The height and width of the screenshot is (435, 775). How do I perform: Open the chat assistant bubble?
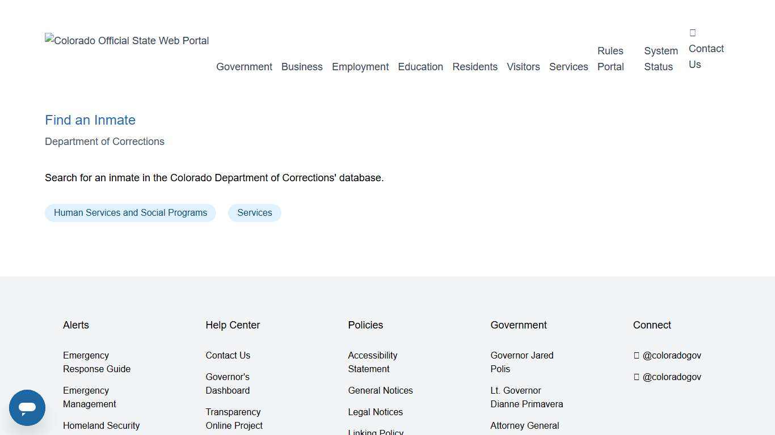point(27,407)
